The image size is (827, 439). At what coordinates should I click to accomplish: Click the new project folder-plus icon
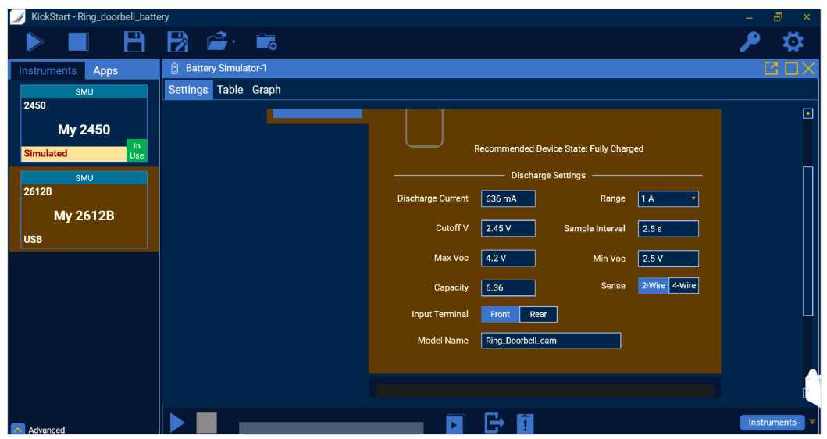(x=266, y=42)
